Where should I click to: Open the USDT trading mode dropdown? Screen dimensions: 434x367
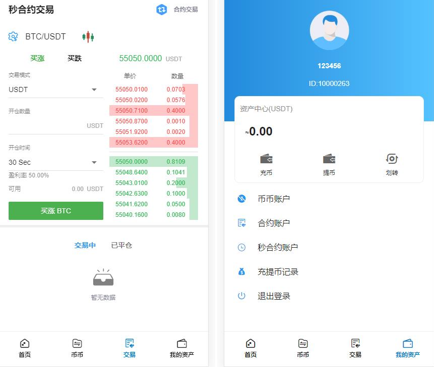coord(56,89)
